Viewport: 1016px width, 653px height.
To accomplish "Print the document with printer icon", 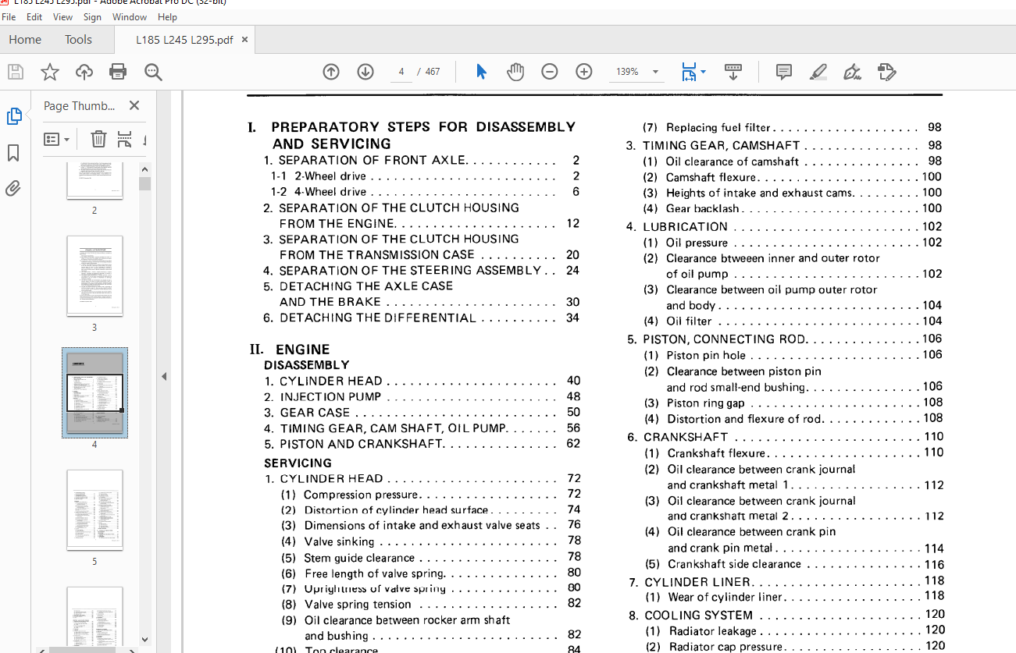I will pos(118,72).
